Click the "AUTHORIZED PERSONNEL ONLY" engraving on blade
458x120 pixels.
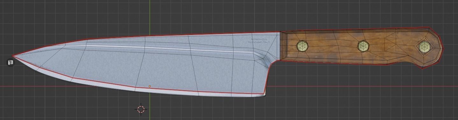point(259,40)
